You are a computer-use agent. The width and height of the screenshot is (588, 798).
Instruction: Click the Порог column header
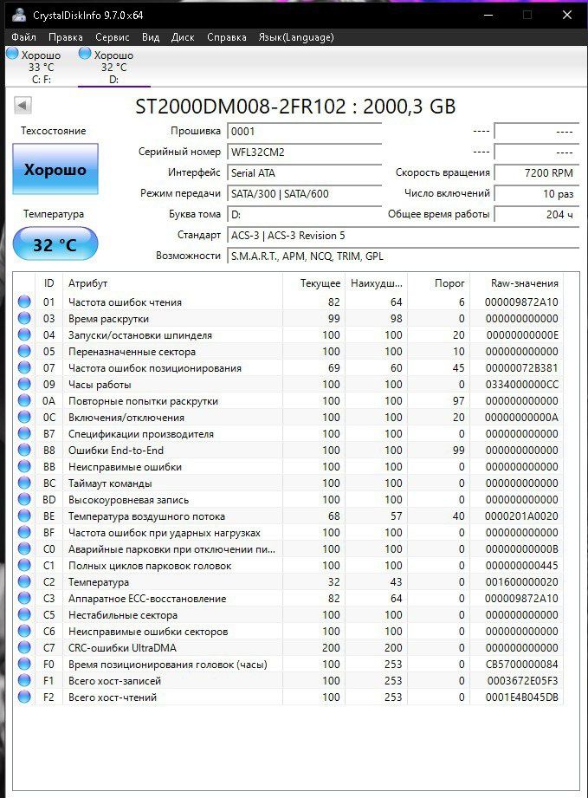click(439, 283)
